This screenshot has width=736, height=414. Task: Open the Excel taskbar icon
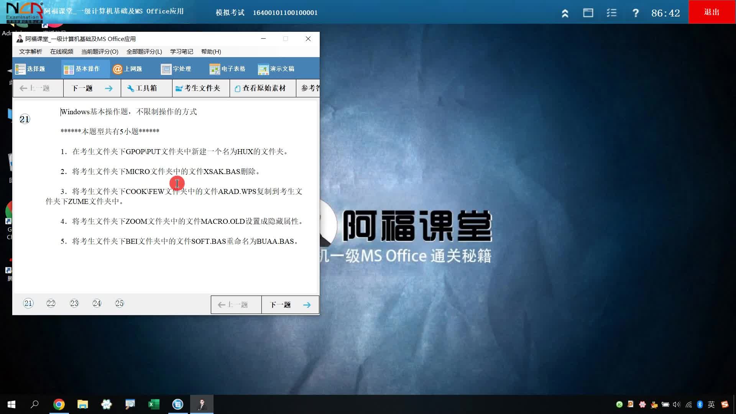tap(154, 404)
